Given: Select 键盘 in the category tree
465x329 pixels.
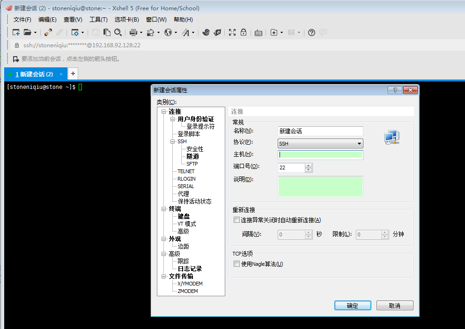Looking at the screenshot, I should (x=184, y=216).
